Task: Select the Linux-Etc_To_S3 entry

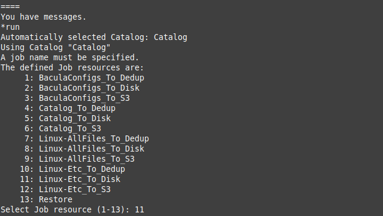Action: [x=65, y=190]
